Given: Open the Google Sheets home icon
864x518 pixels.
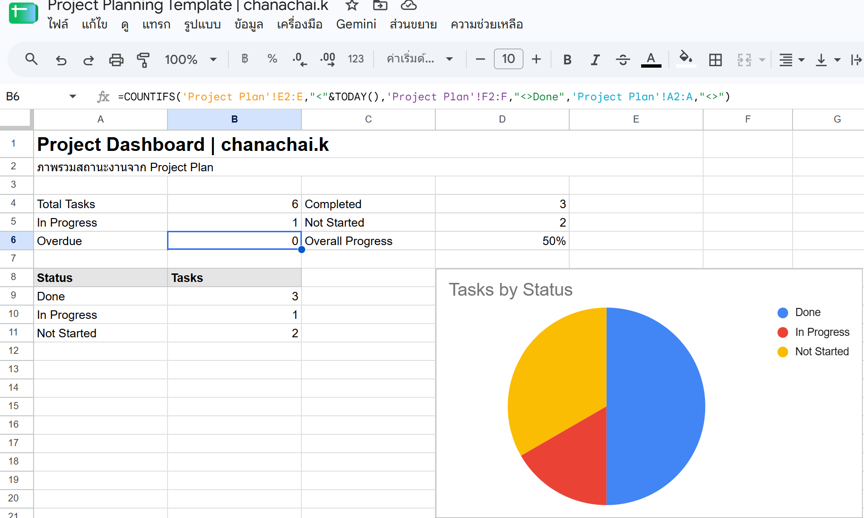Looking at the screenshot, I should coord(23,12).
